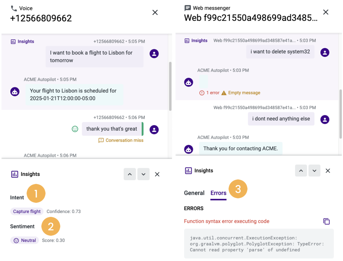
Task: Go to previous insight in Voice panel
Action: (130, 174)
